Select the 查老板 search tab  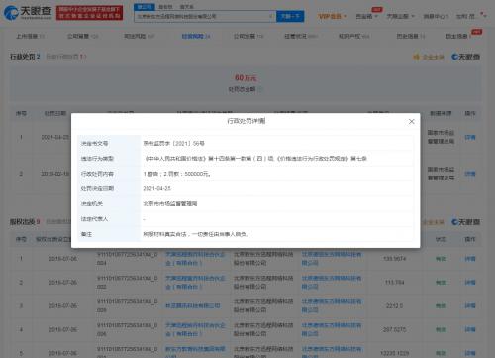point(165,7)
